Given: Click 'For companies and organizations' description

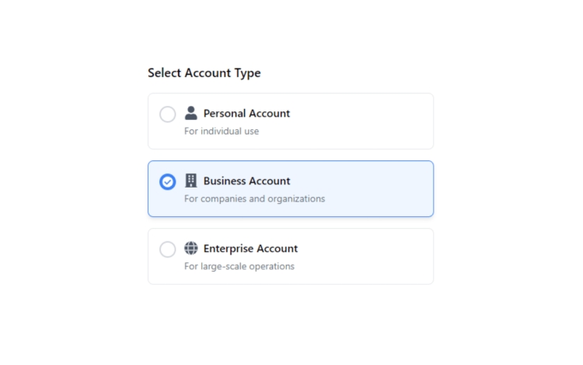Looking at the screenshot, I should [254, 198].
